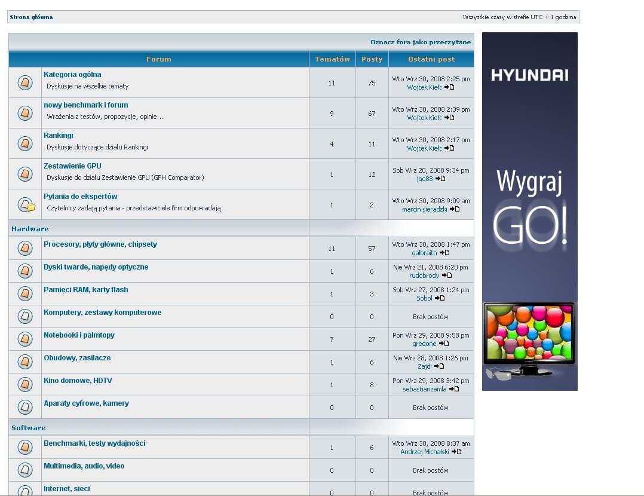The image size is (644, 496).
Task: Open latest post icon in nowy benchmark i forum row
Action: pyautogui.click(x=449, y=118)
